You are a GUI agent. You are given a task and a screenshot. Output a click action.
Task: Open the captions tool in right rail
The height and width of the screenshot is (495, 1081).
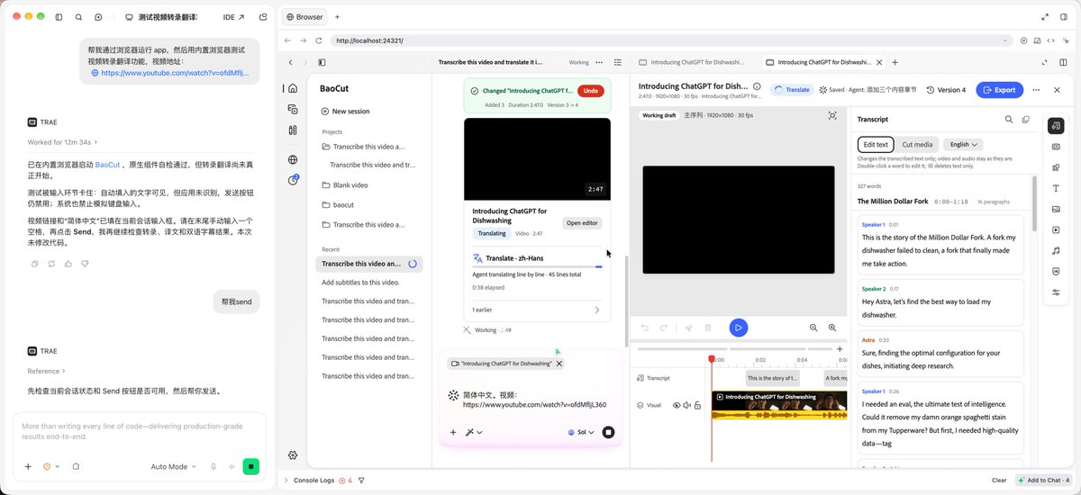point(1056,147)
